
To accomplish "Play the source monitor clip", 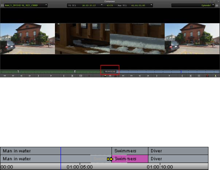I will pos(51,76).
